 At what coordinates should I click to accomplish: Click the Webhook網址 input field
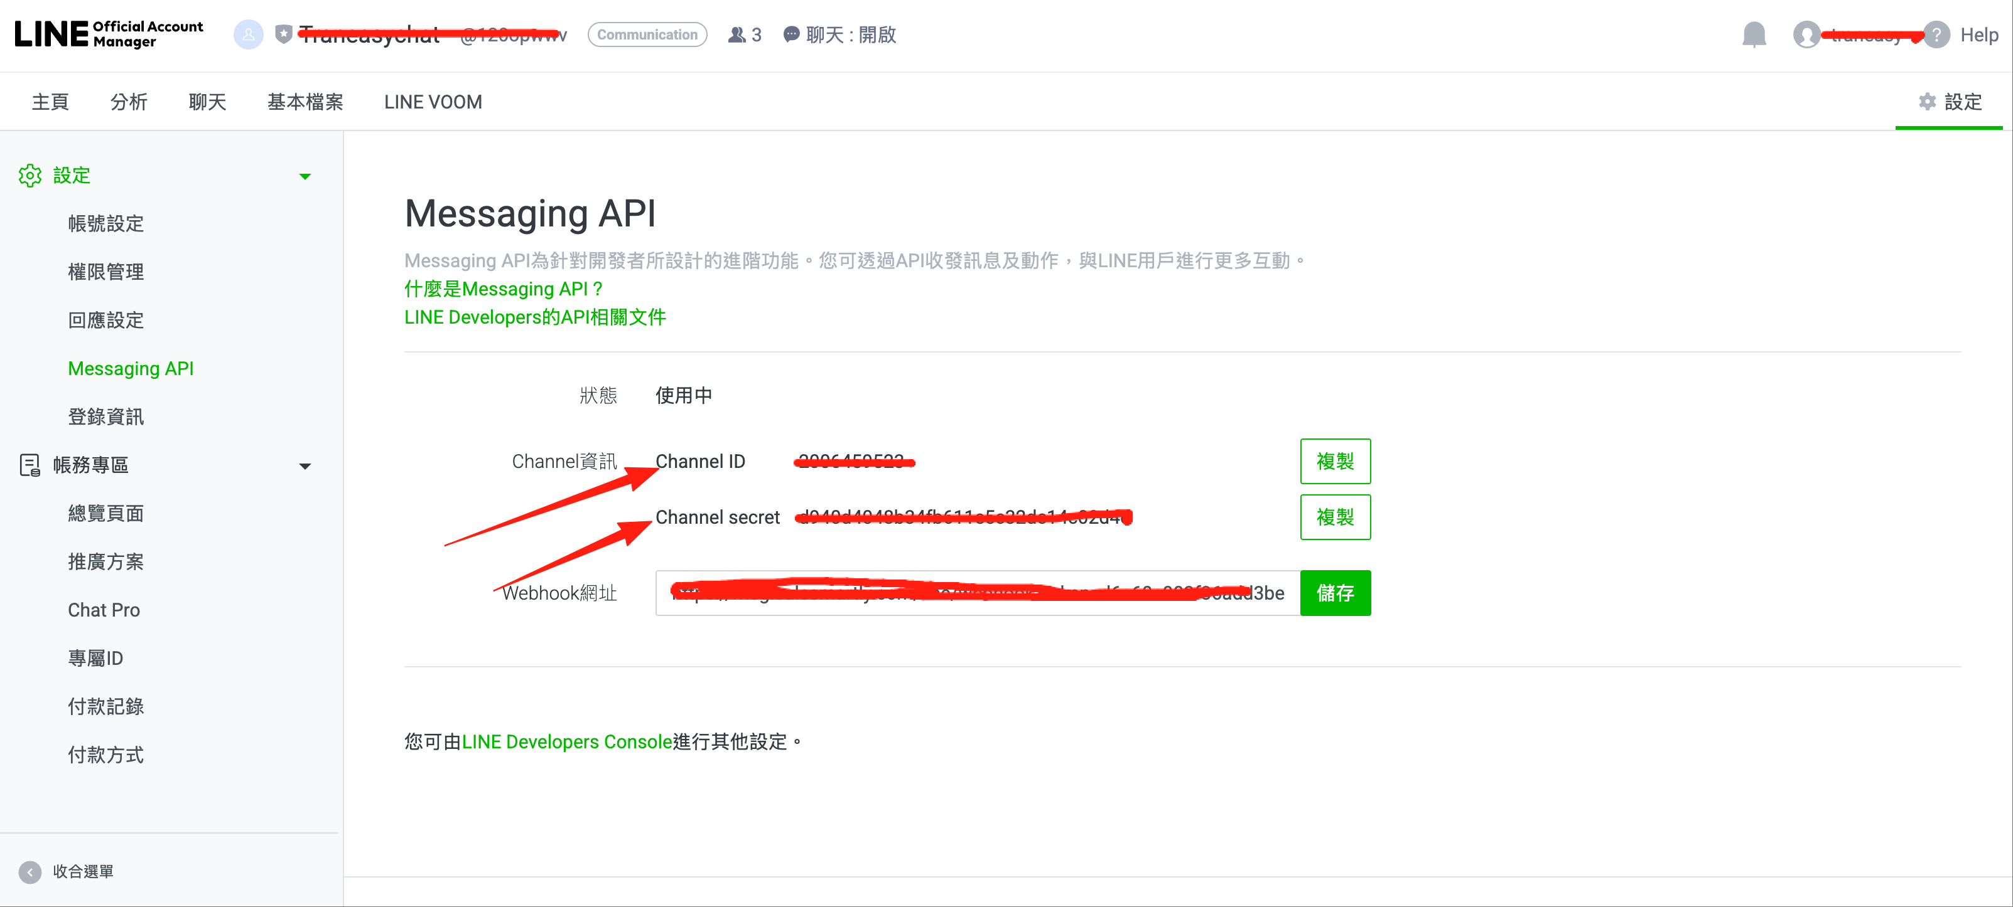click(977, 593)
